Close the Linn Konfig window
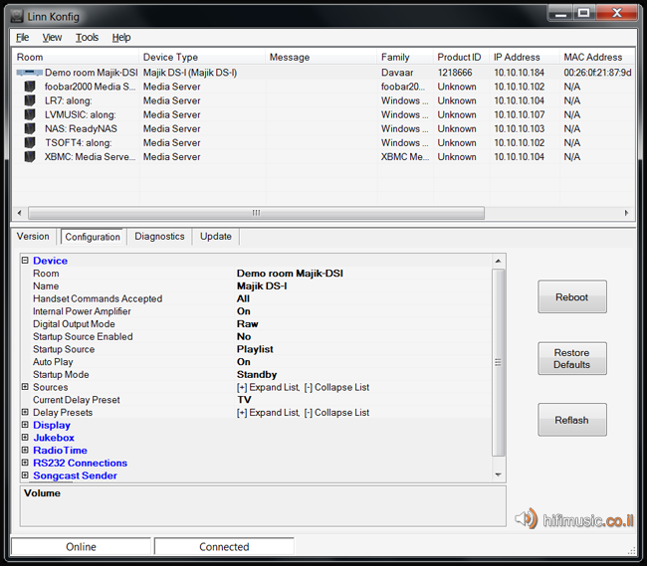 pyautogui.click(x=617, y=13)
